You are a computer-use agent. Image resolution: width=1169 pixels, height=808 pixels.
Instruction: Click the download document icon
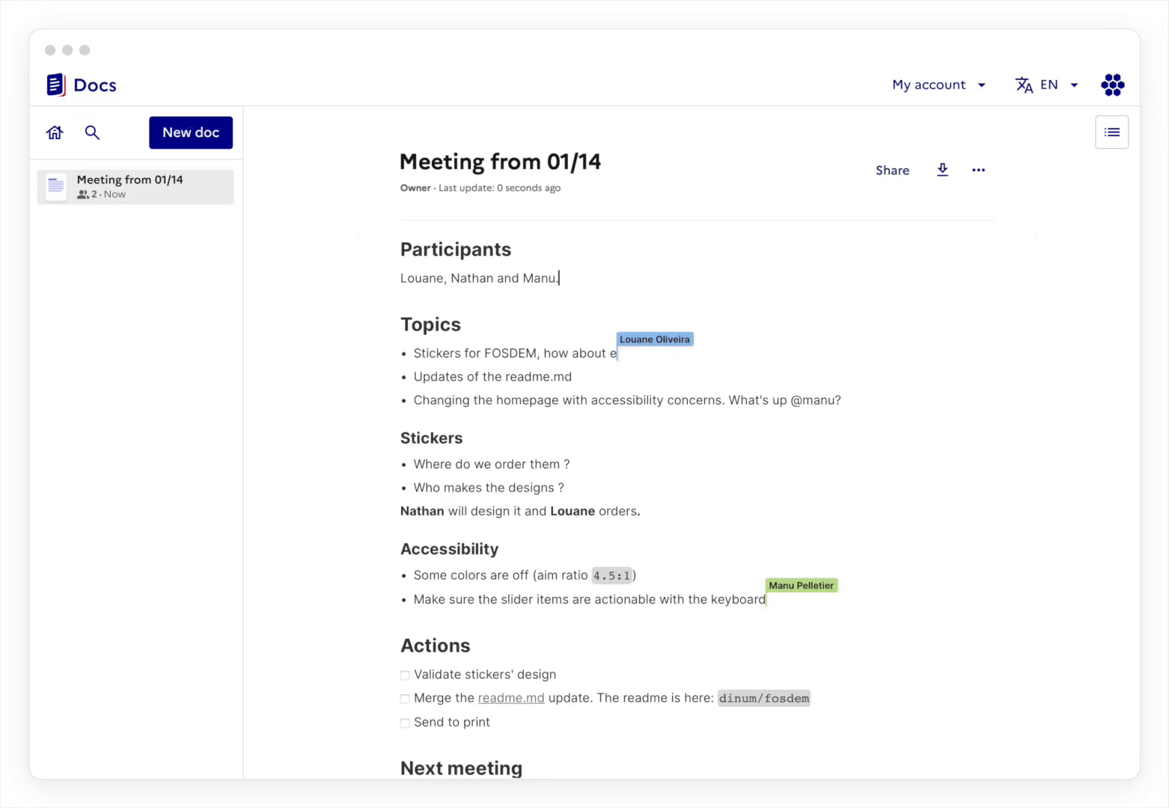coord(942,170)
